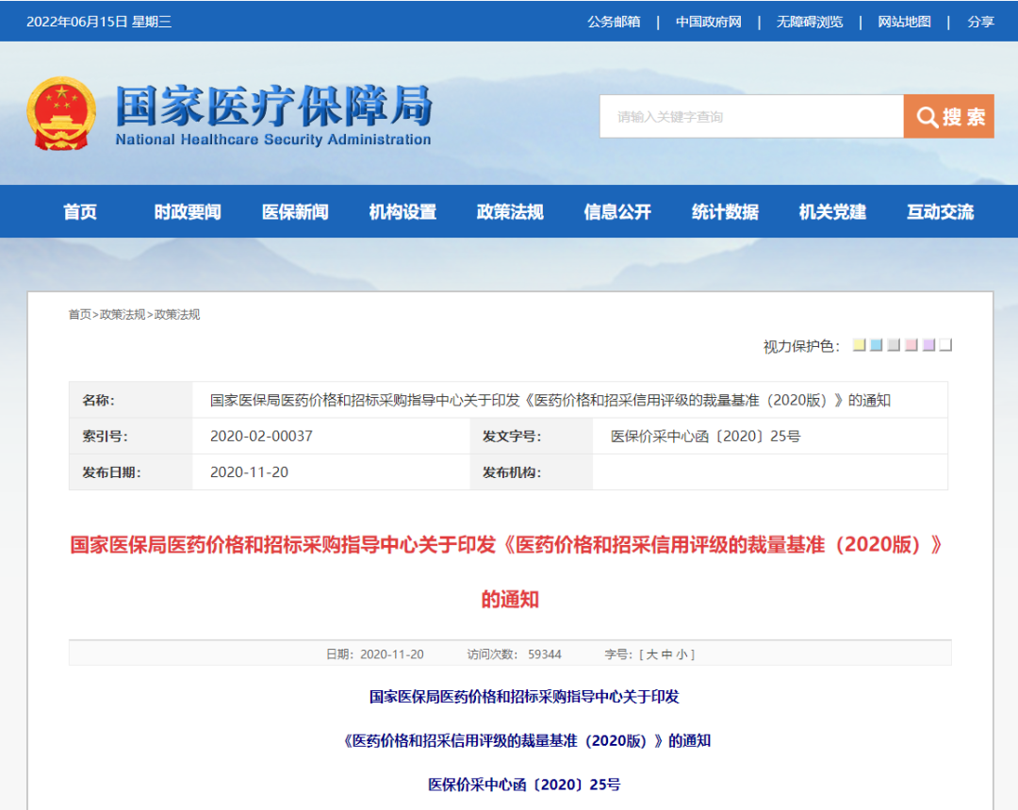The height and width of the screenshot is (810, 1018).
Task: Click the National Healthcare Security Administration title
Action: (273, 114)
